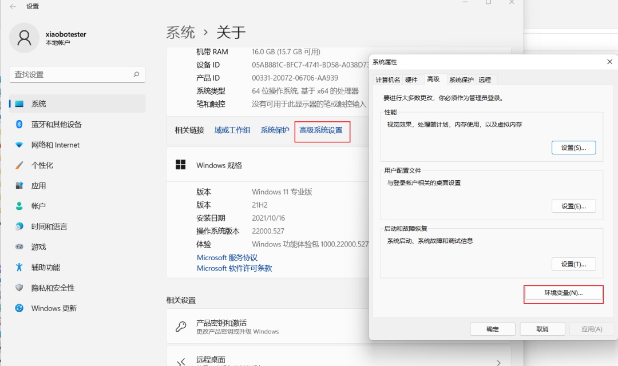Click the 环境变量(N)... button

563,293
